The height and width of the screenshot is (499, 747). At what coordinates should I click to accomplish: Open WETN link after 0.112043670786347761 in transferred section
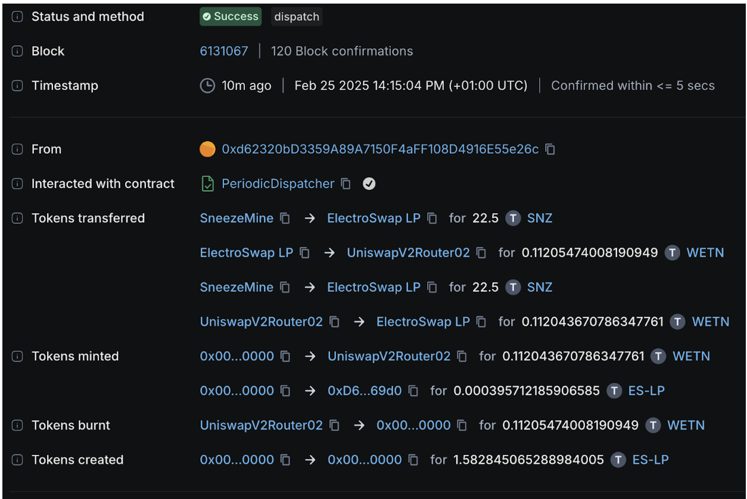(711, 322)
